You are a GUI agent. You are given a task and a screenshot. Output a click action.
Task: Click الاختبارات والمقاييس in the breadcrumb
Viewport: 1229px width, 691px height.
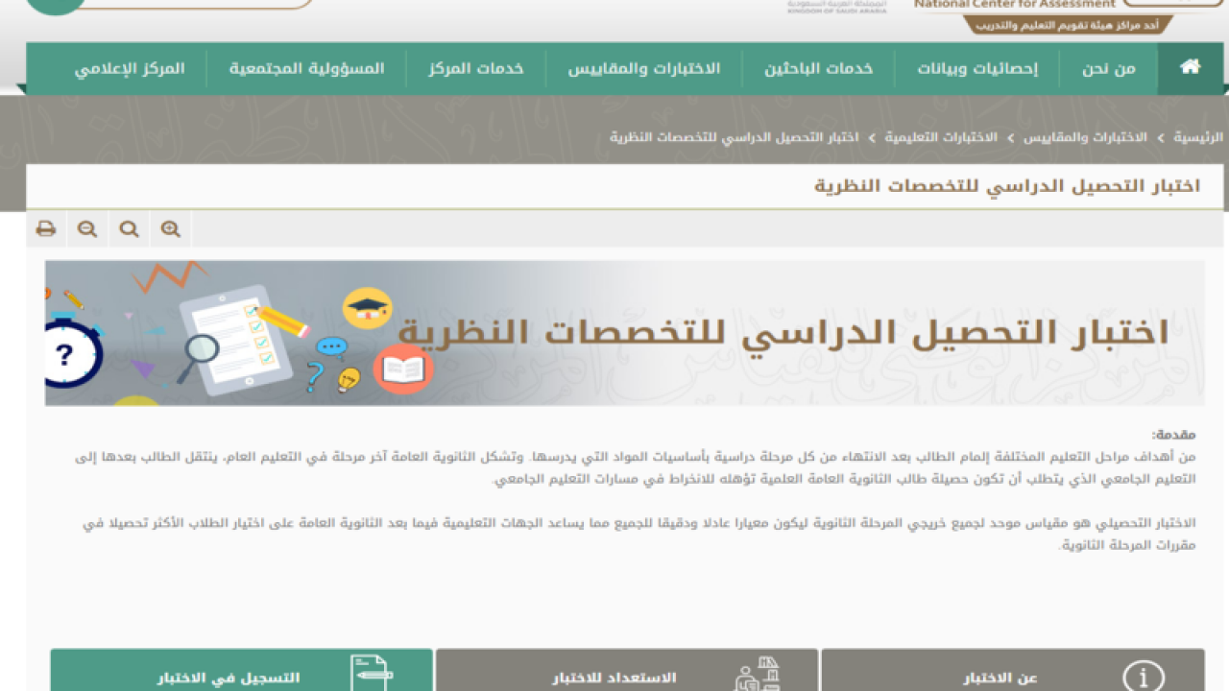click(x=1084, y=137)
